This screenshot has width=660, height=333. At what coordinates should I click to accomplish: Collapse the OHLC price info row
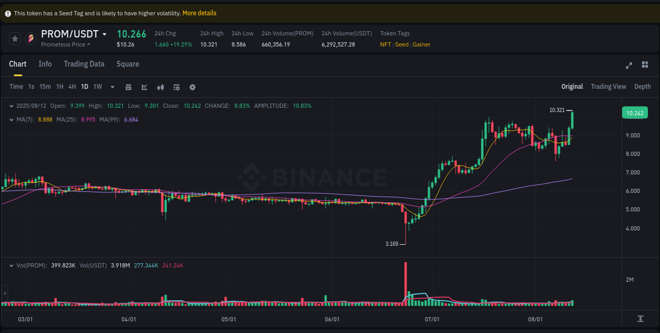click(13, 106)
